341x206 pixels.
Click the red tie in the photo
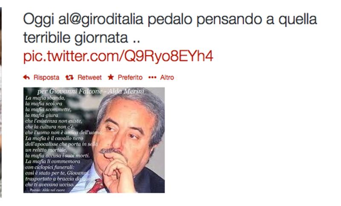click(96, 186)
